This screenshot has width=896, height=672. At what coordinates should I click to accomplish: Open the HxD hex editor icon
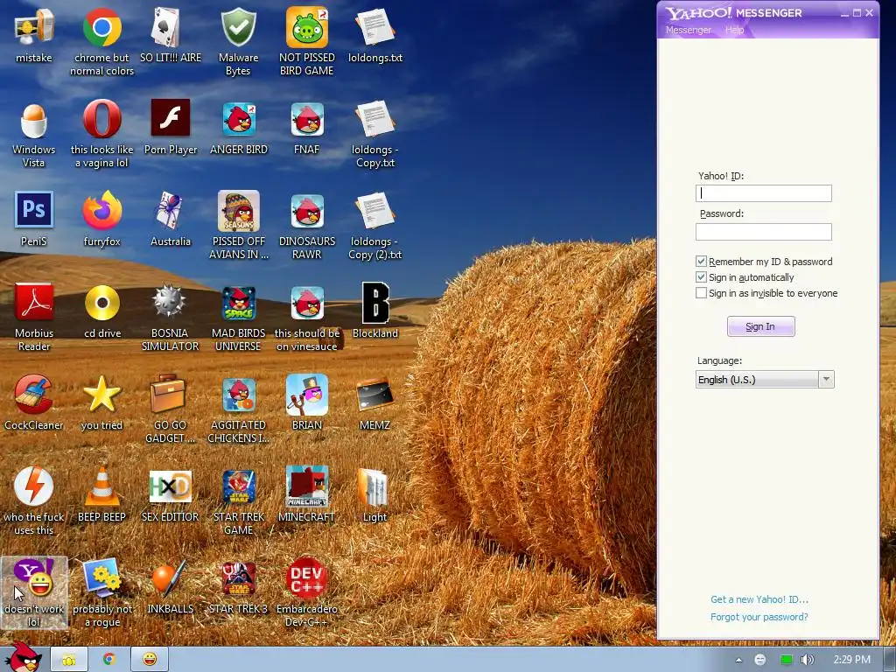[170, 486]
